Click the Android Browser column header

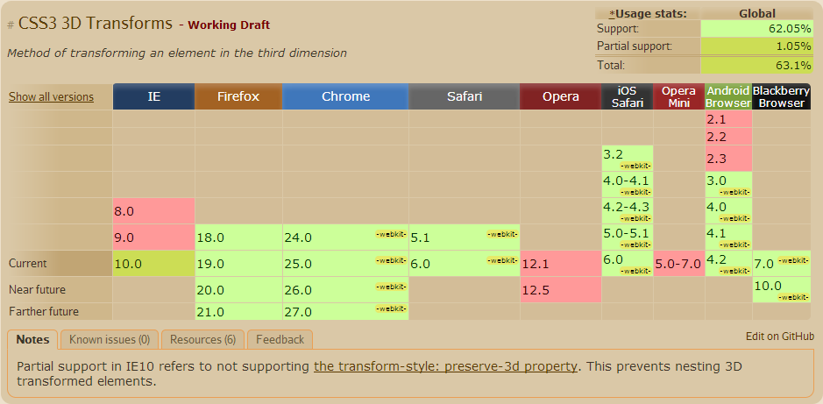click(x=728, y=96)
